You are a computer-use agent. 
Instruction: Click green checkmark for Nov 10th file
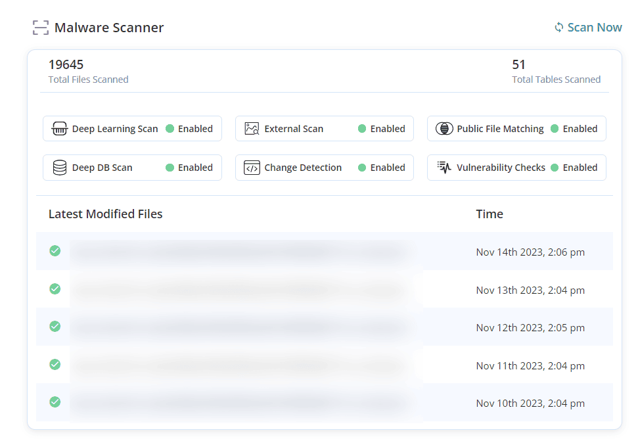pyautogui.click(x=55, y=402)
